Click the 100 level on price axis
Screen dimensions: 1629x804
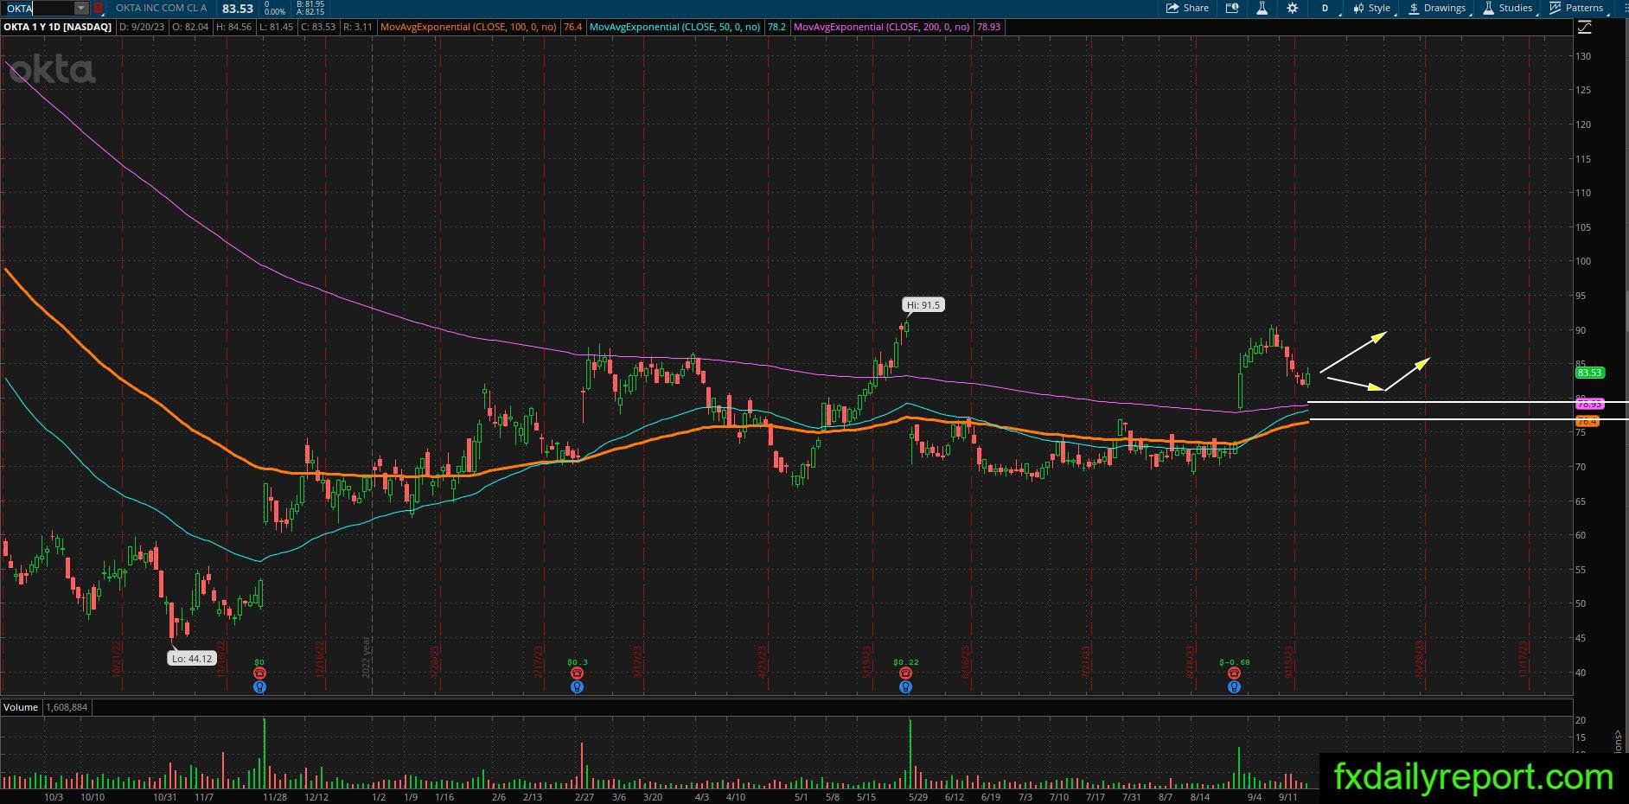(x=1583, y=261)
